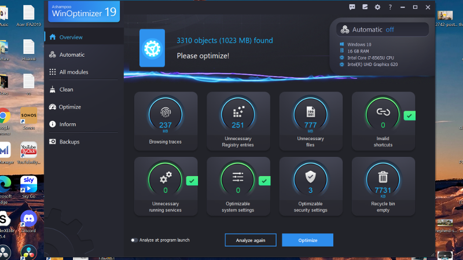The width and height of the screenshot is (463, 260).
Task: Click the Clean broom icon
Action: pos(53,89)
